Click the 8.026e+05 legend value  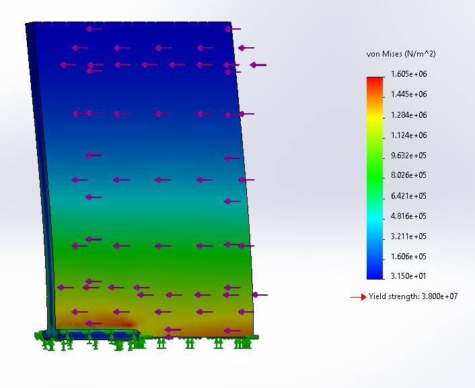point(410,175)
